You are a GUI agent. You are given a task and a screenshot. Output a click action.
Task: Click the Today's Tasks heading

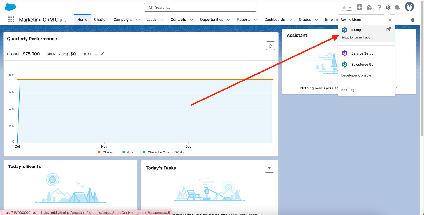[x=161, y=168]
